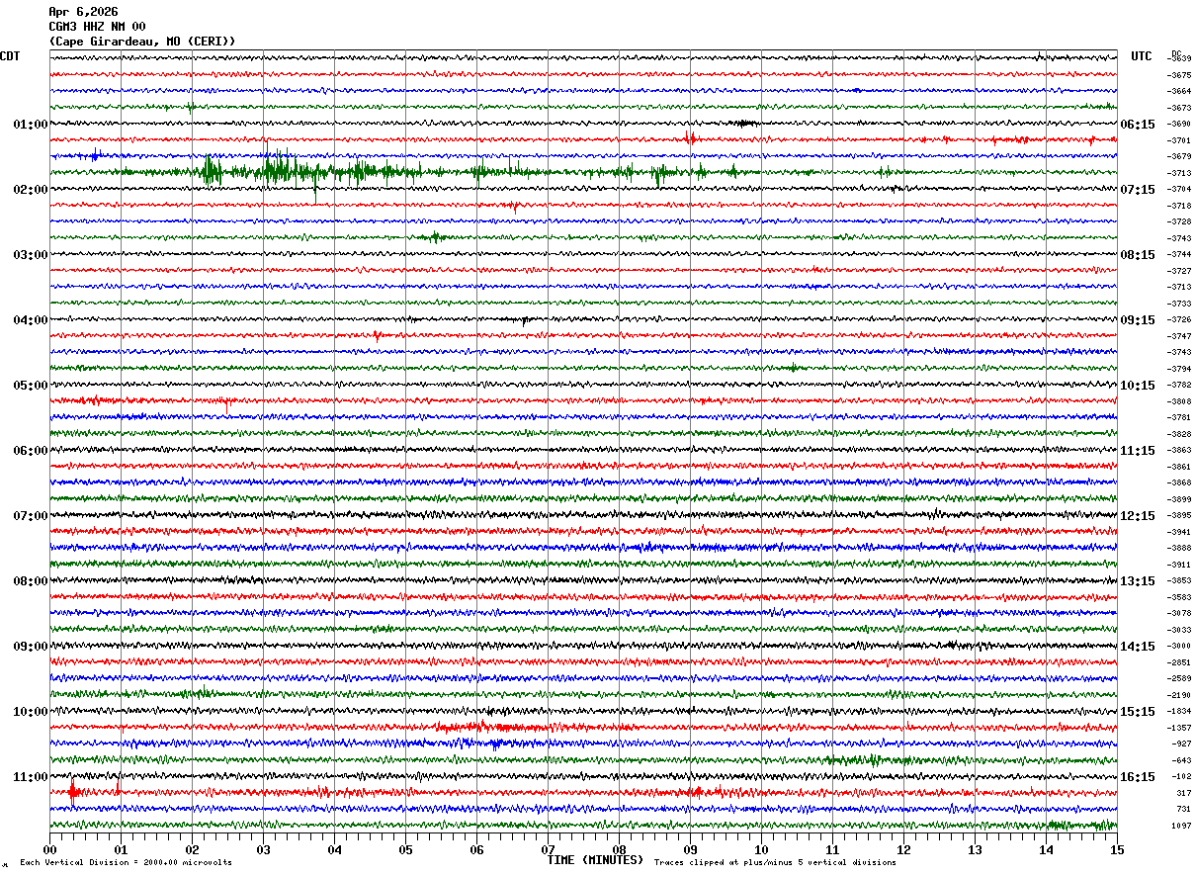Select minute tick "03" on the time axis

tap(263, 849)
